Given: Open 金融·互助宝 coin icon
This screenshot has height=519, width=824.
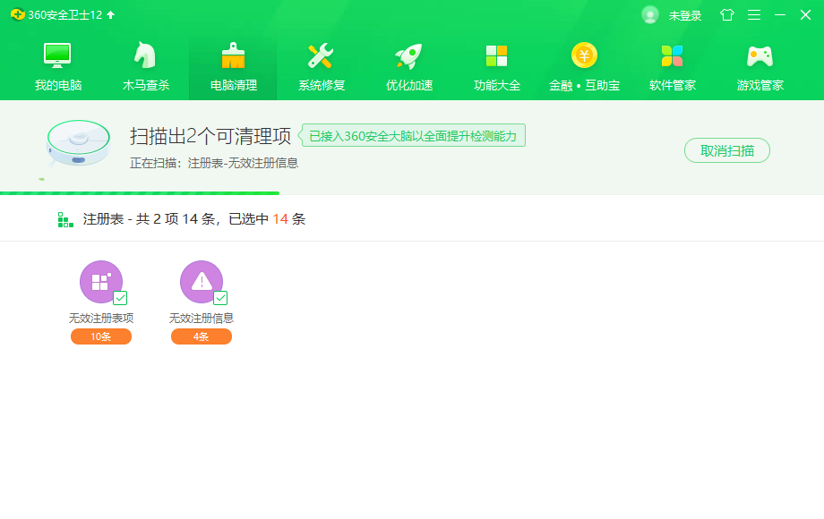Looking at the screenshot, I should coord(584,55).
